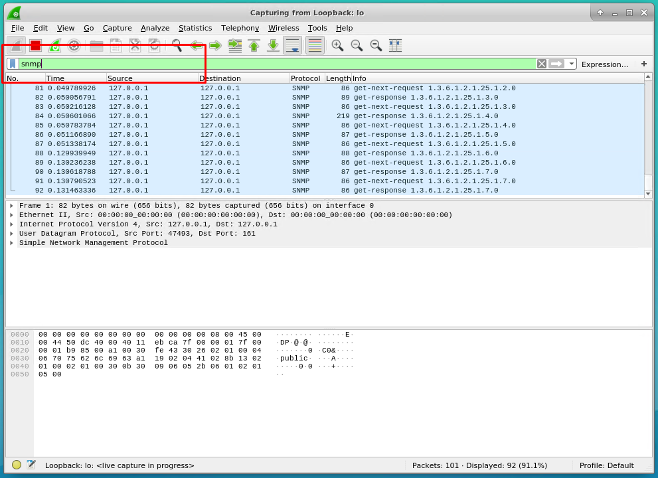Open the Wireless menu
The height and width of the screenshot is (478, 658).
pos(284,28)
